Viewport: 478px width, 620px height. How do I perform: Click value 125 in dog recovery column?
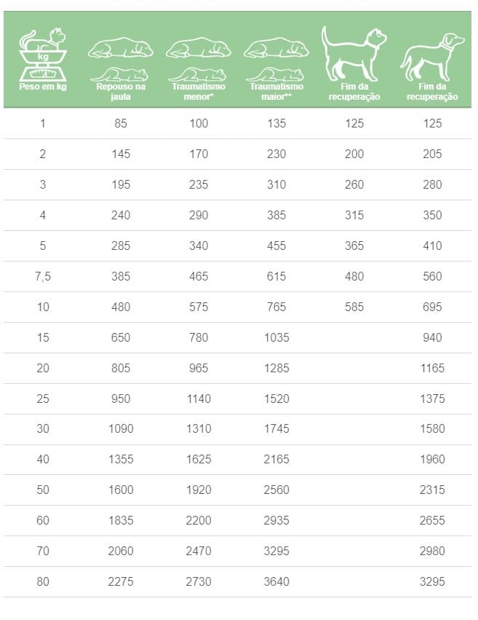[432, 123]
